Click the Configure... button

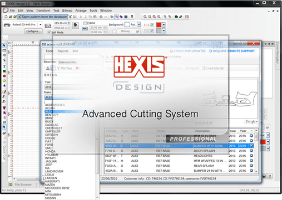pos(33,31)
